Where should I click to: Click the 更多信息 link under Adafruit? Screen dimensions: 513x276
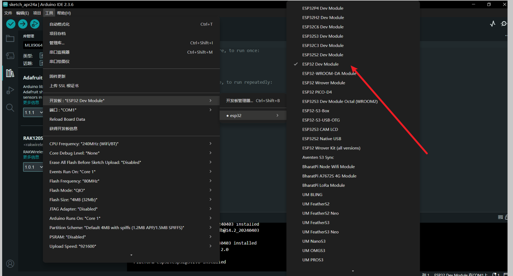[x=31, y=102]
